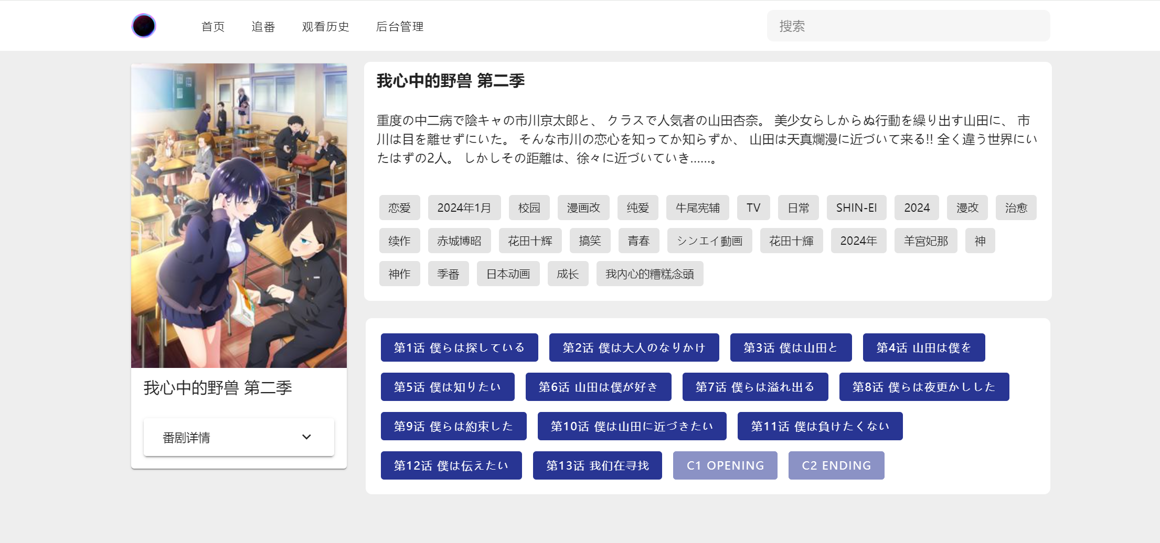Play episode 第1话 僕らは探している

pyautogui.click(x=460, y=347)
